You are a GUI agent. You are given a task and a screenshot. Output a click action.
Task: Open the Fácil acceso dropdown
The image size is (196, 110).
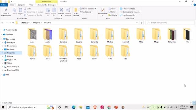coord(86,12)
